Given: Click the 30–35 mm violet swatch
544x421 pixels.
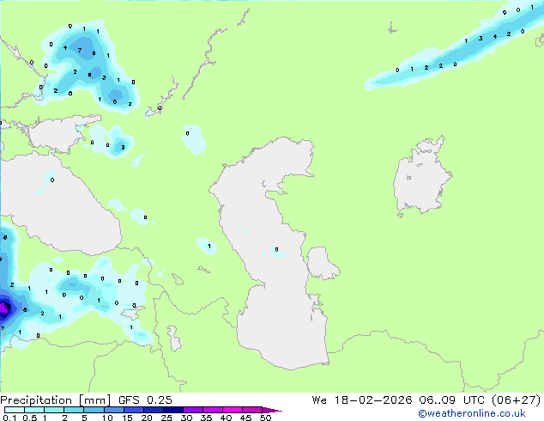Looking at the screenshot, I should click(x=192, y=410).
